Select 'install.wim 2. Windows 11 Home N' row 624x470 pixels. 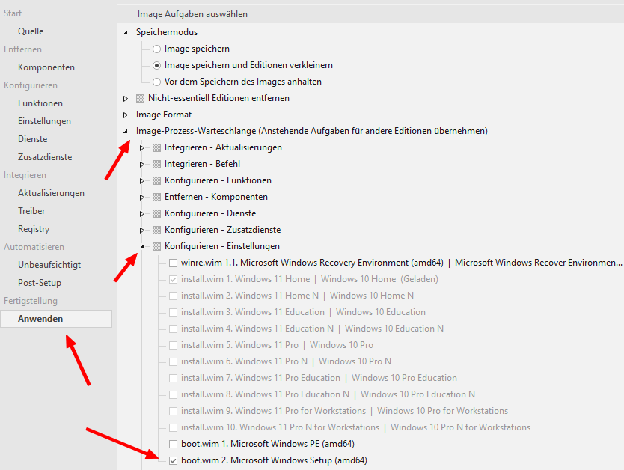(x=297, y=296)
